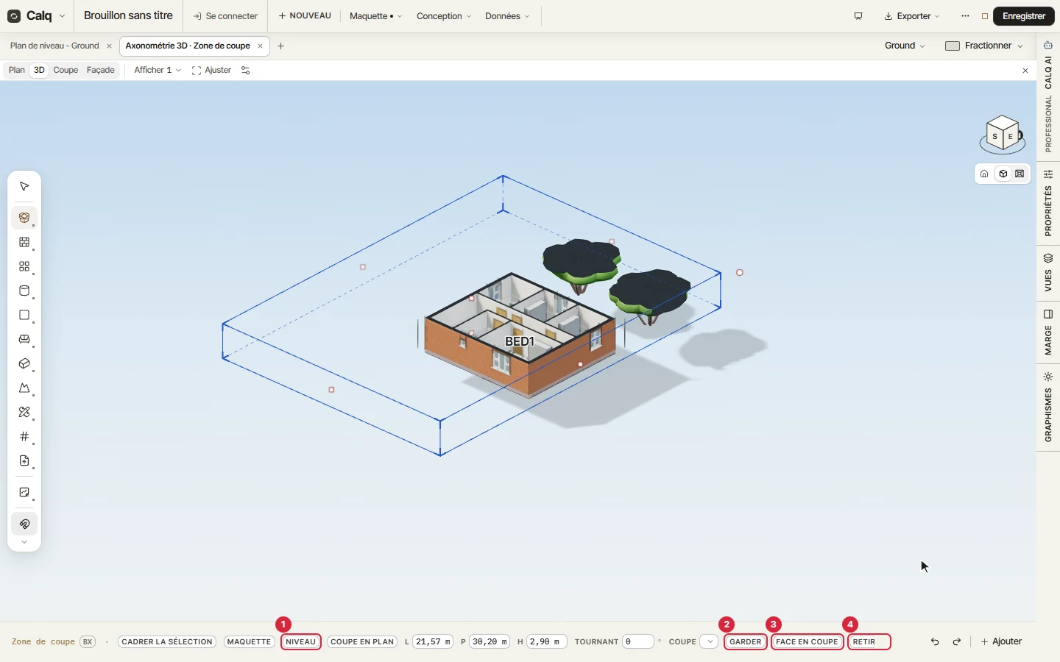Click the Niveau button

301,641
